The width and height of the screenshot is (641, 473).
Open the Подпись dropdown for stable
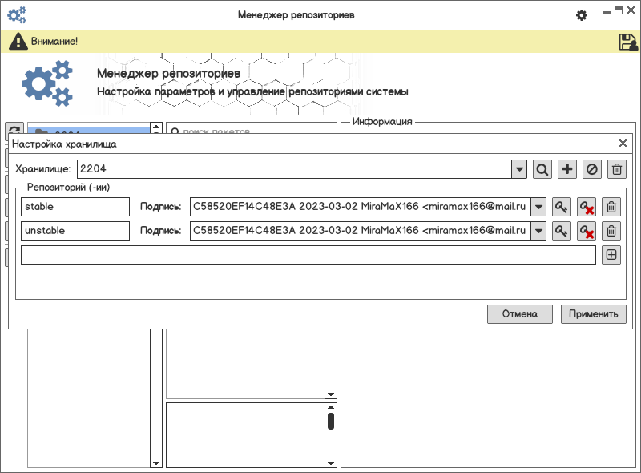pyautogui.click(x=538, y=208)
